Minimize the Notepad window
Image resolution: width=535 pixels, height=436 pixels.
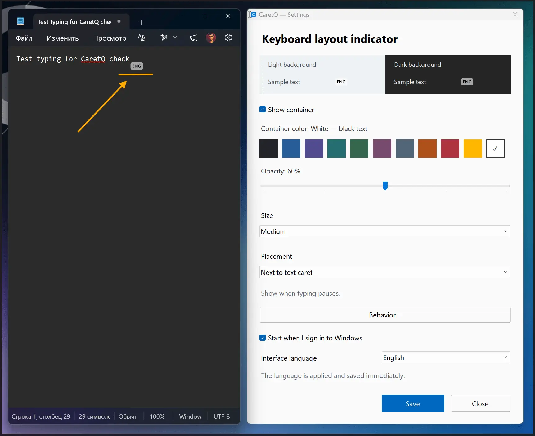click(182, 16)
